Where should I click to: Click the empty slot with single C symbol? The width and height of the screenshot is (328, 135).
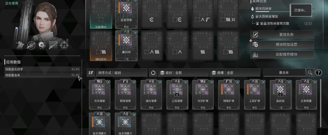(x=152, y=14)
